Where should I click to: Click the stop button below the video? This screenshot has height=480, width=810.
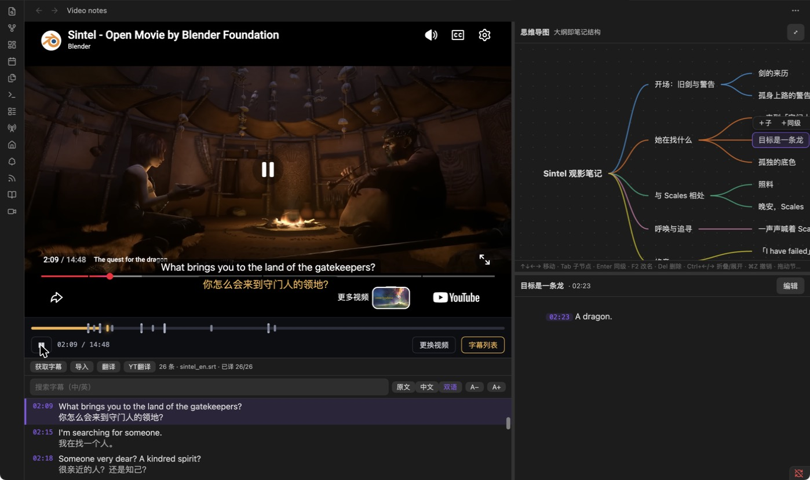41,345
